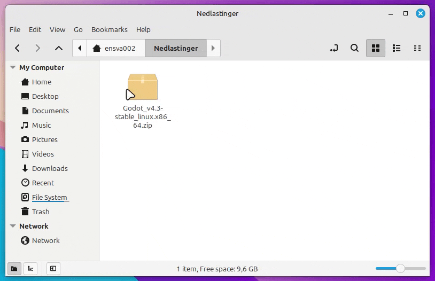Switch to compact view
Screen dimensions: 435x281
[417, 48]
